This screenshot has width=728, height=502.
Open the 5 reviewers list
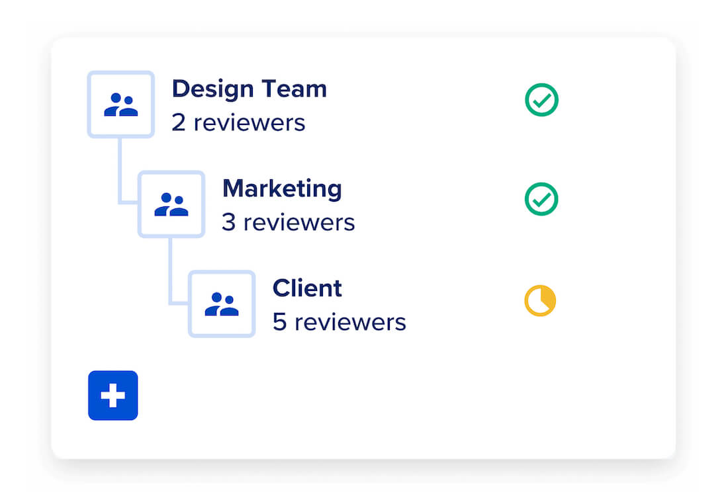(x=338, y=322)
